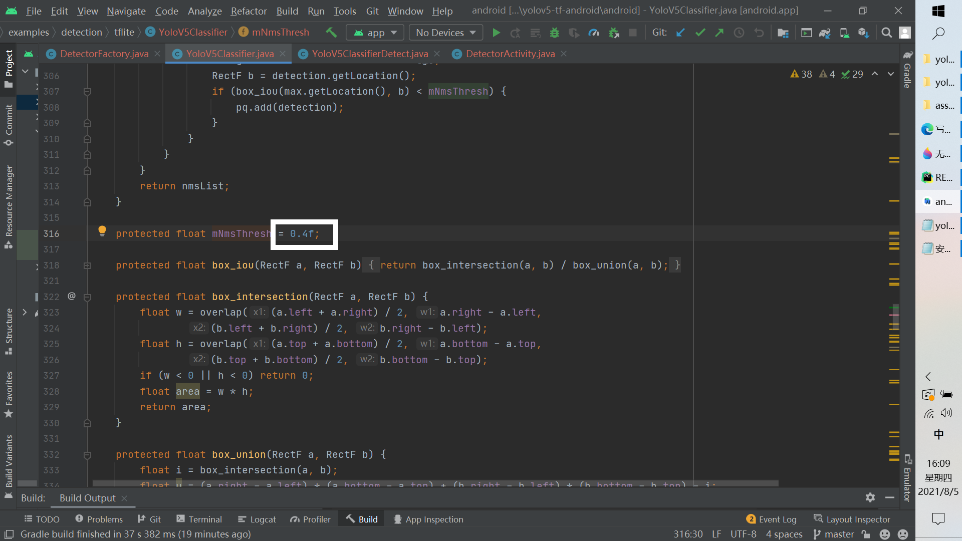962x541 pixels.
Task: Click the quick-fix lightbulb on line 316
Action: coord(102,231)
